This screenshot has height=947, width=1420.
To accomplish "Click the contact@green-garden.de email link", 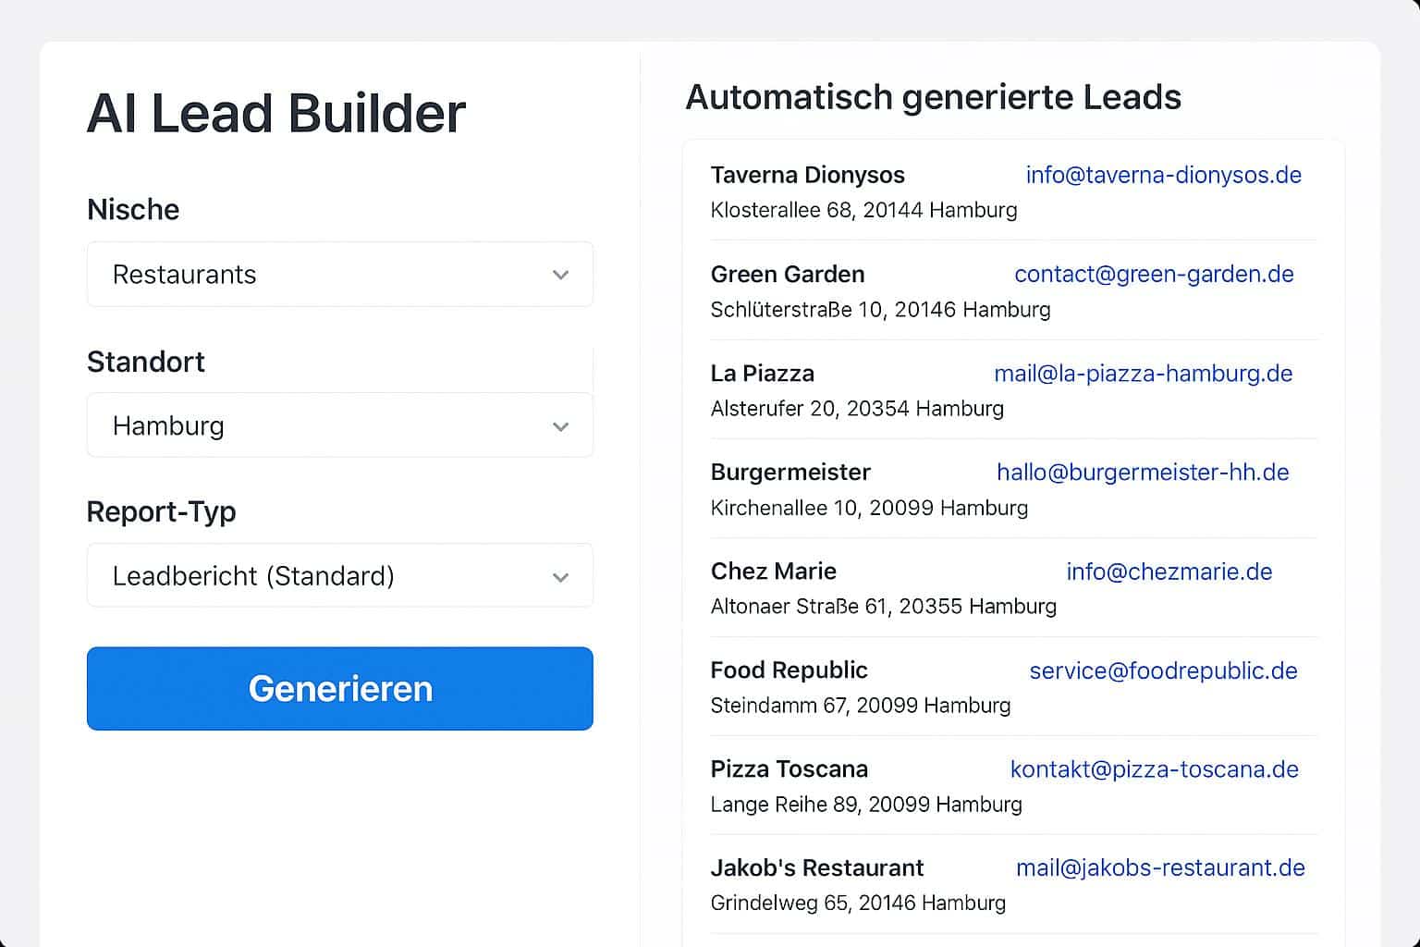I will (x=1154, y=275).
